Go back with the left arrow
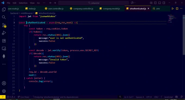The image size is (185, 100). click(x=51, y=3)
